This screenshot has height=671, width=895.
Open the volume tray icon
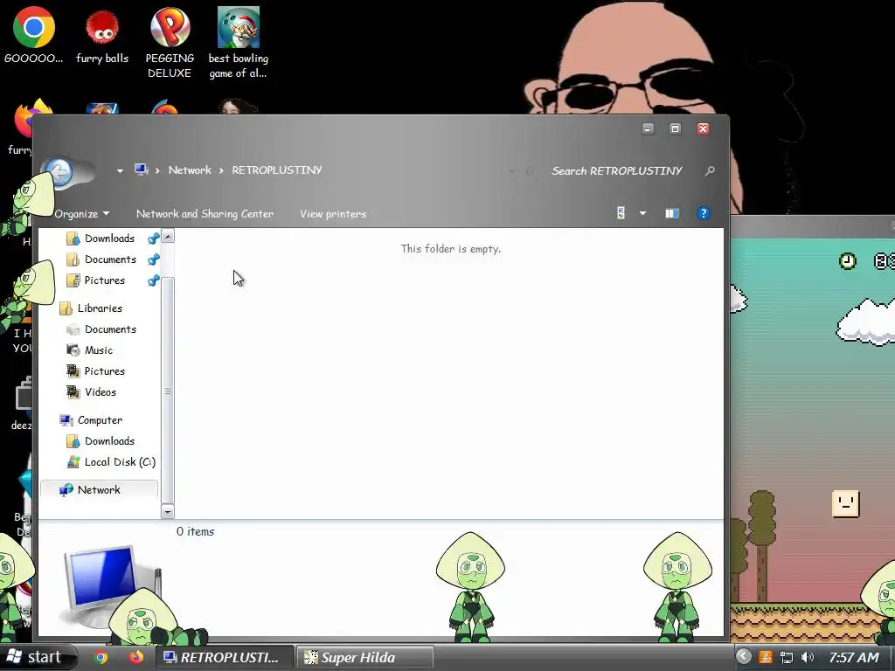coord(807,657)
